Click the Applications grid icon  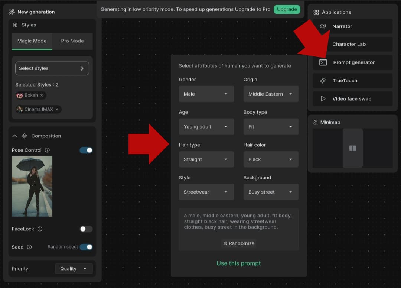(x=316, y=12)
